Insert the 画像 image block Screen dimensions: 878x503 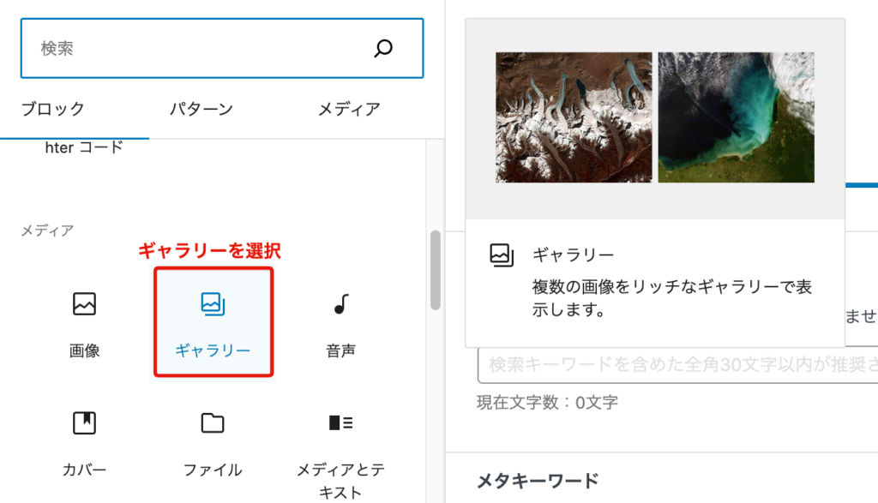(85, 323)
